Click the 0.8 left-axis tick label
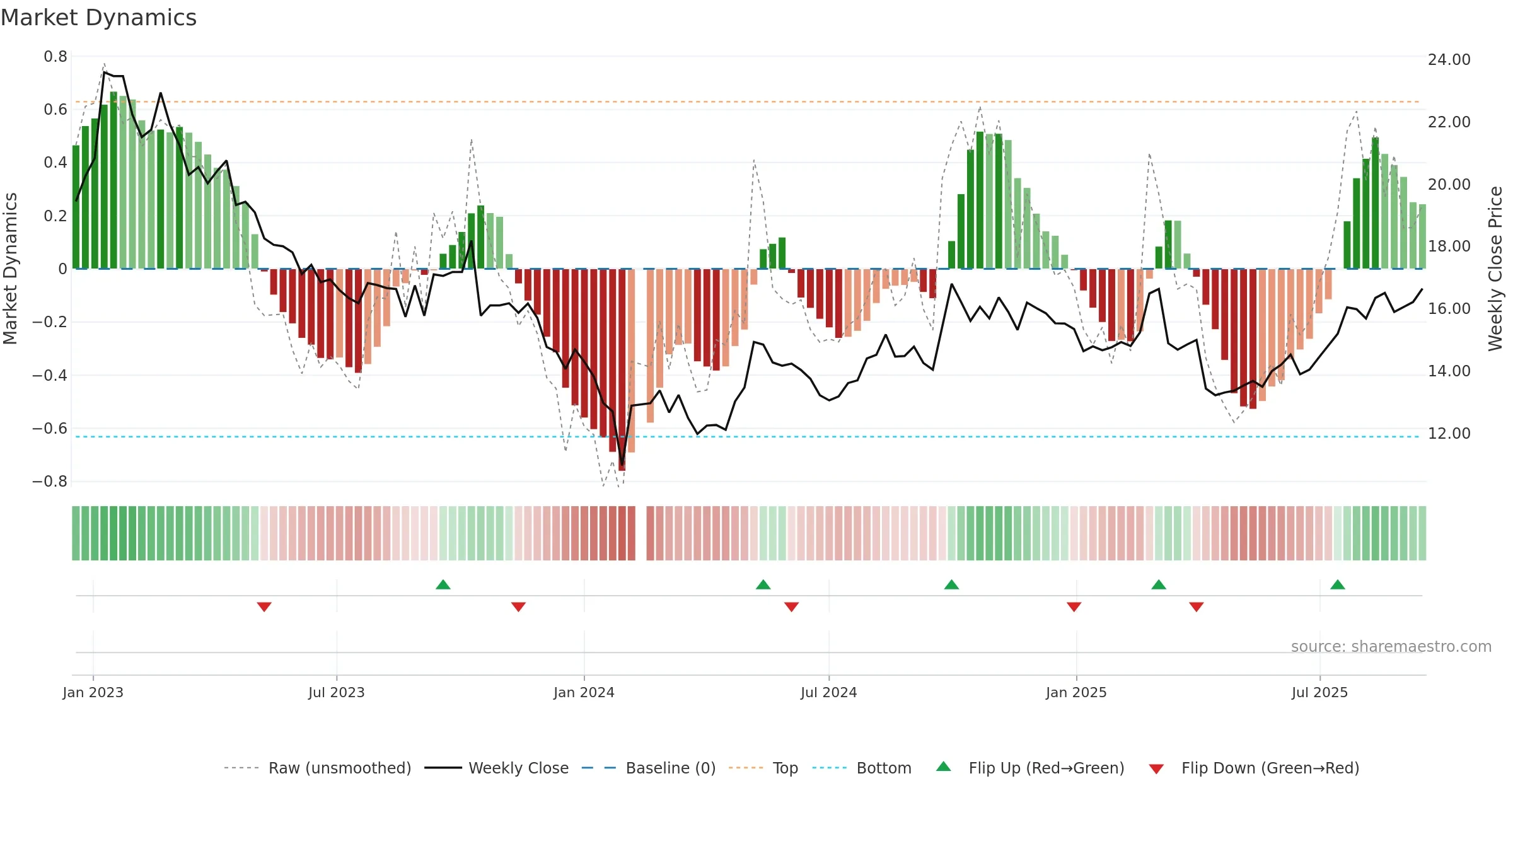Screen dimensions: 1513x851 55,57
